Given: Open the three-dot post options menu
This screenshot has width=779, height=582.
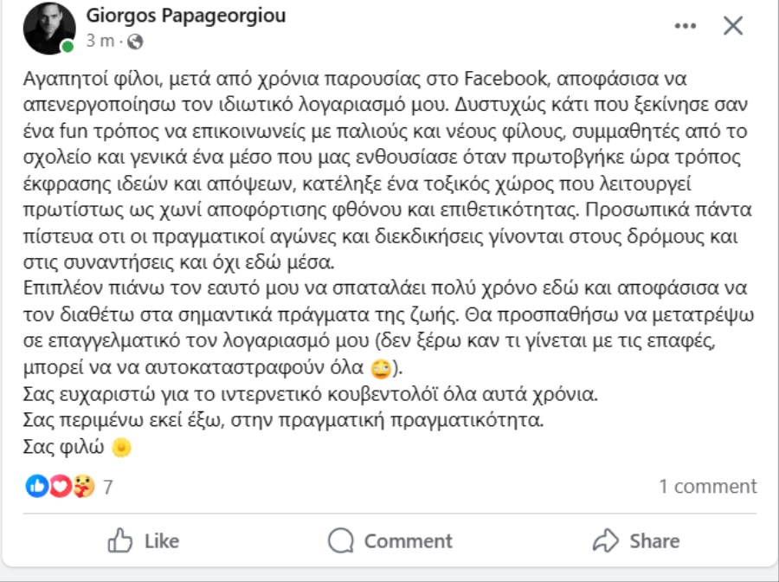Looking at the screenshot, I should coord(685,26).
